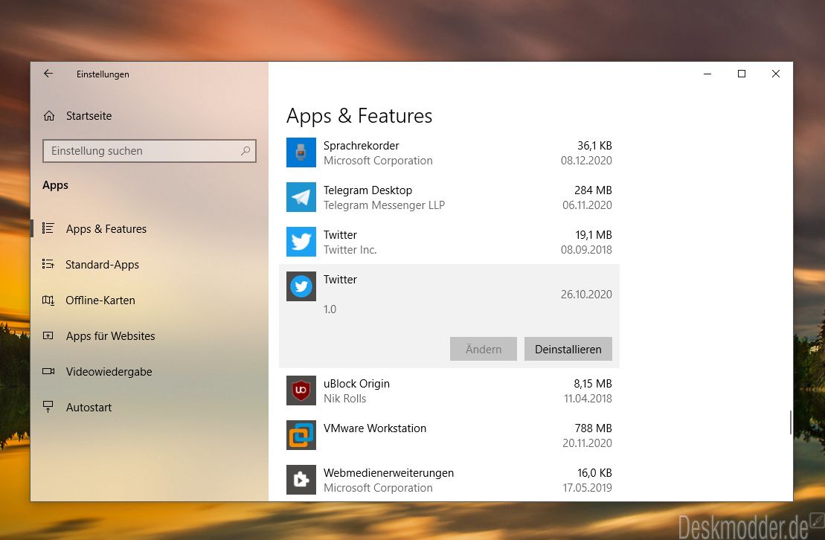Screen dimensions: 825x540
Task: Select the VMware Workstation entry name
Action: pos(375,428)
